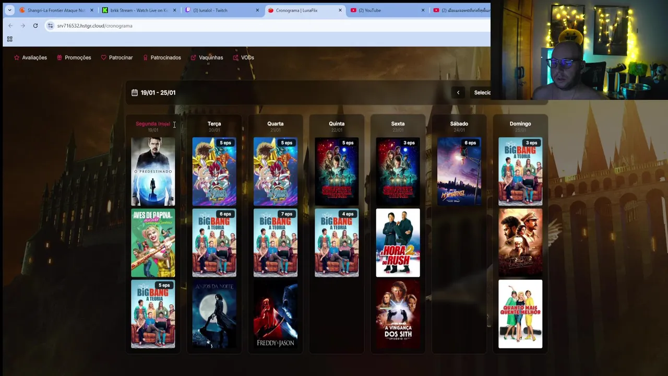The height and width of the screenshot is (376, 668).
Task: Open Segunda's Big Bang A Teoria poster
Action: pyautogui.click(x=153, y=314)
